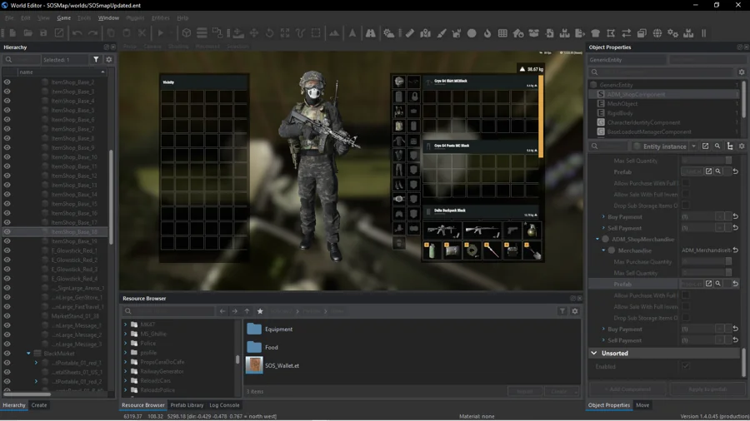Click the flame icon in toolbar

point(487,33)
